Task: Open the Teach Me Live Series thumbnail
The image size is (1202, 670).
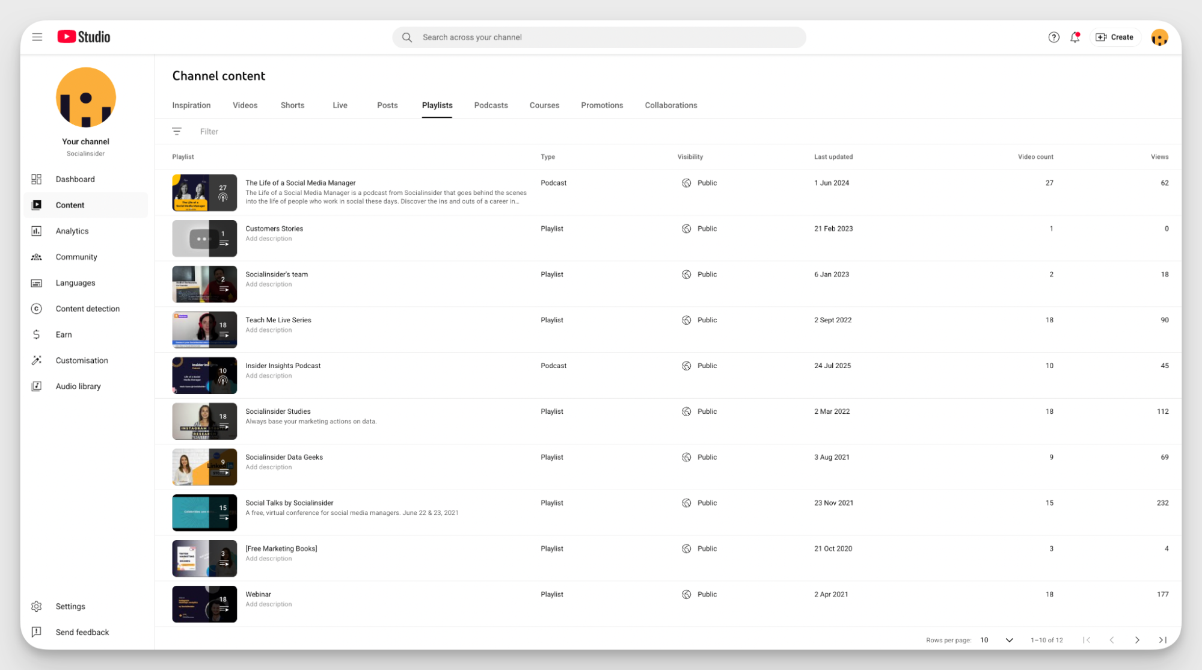Action: (204, 330)
